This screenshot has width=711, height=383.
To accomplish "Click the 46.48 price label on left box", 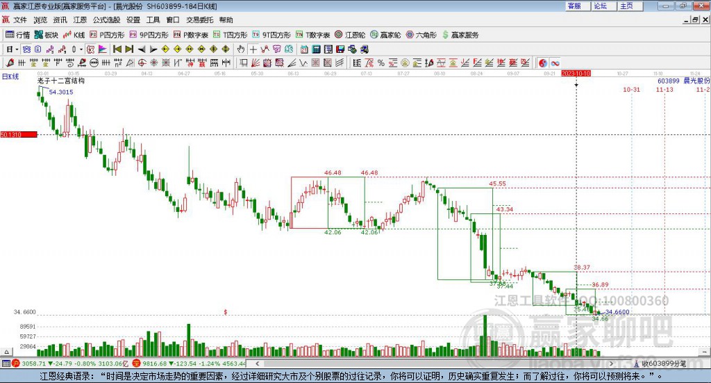I will pos(333,173).
